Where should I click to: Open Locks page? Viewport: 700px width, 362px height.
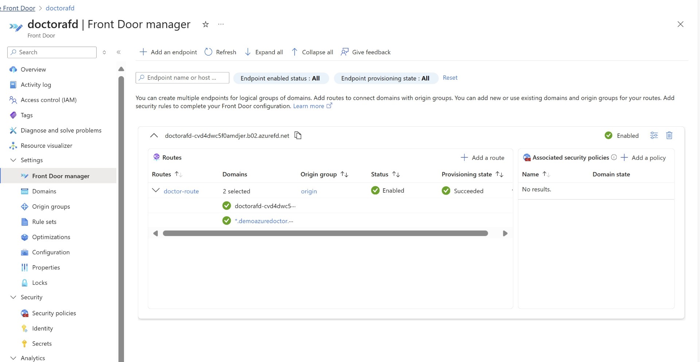pyautogui.click(x=39, y=283)
